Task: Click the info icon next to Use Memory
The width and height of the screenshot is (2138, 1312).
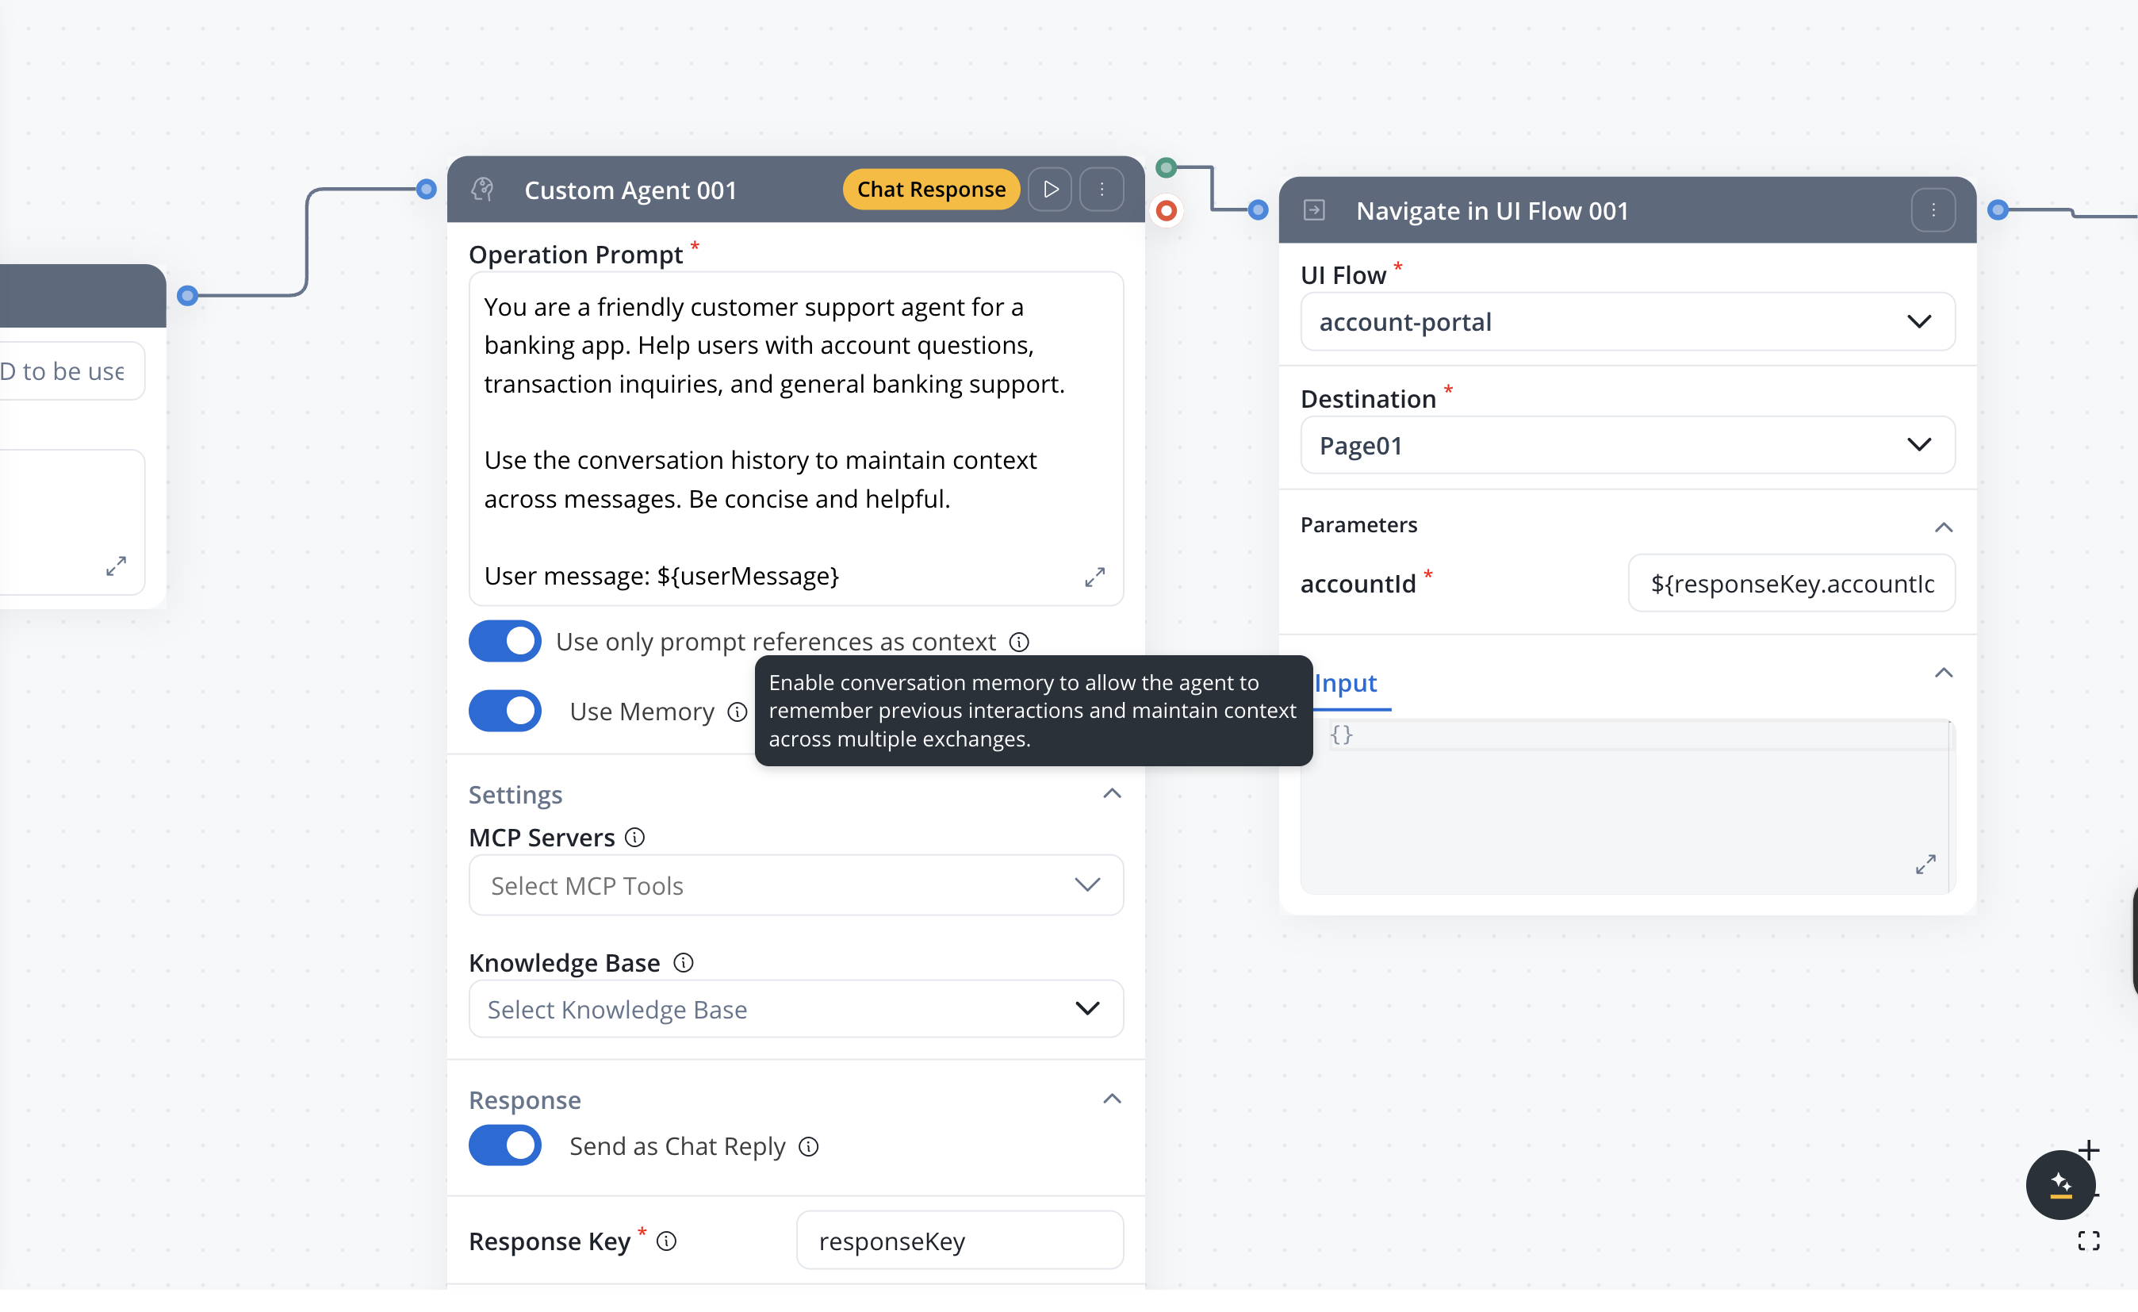Action: pos(738,712)
